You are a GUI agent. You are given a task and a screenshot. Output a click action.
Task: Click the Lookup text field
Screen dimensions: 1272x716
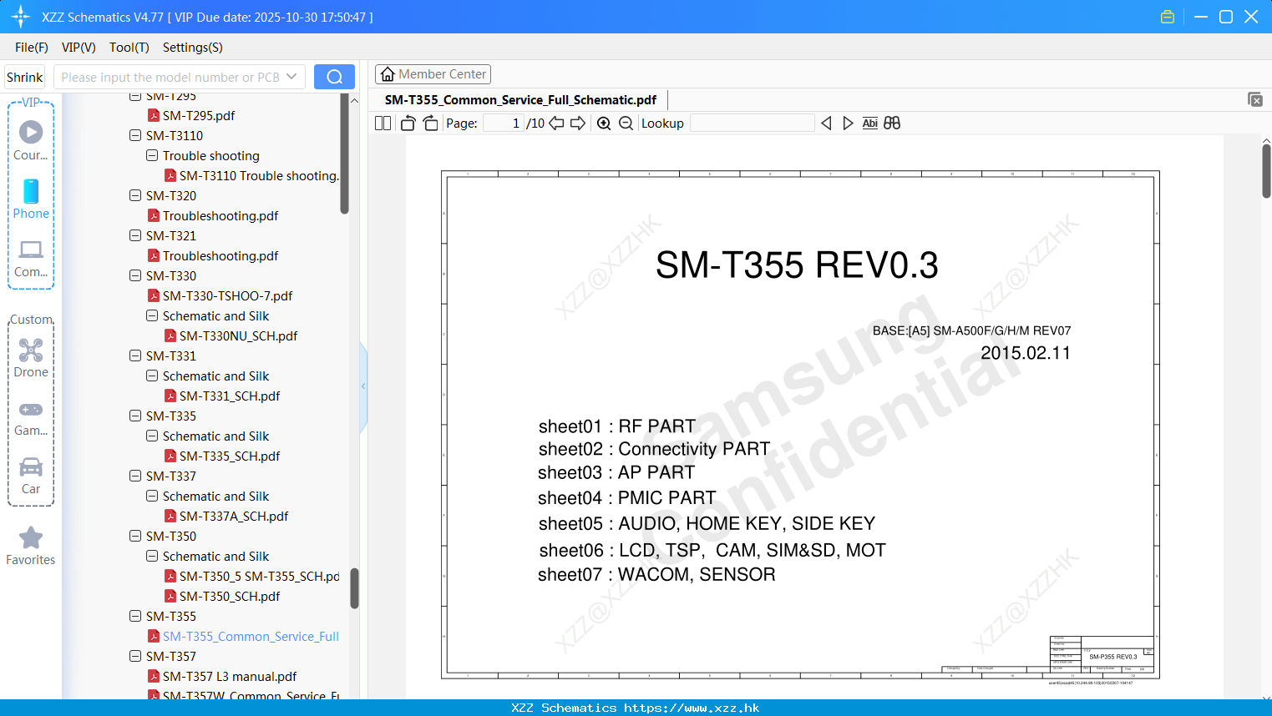click(x=753, y=124)
